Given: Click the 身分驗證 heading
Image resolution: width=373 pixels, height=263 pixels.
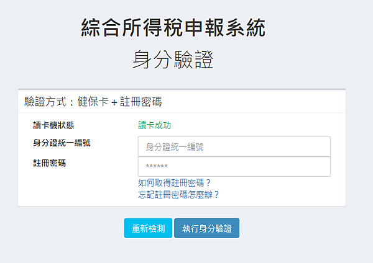Looking at the screenshot, I should 173,60.
